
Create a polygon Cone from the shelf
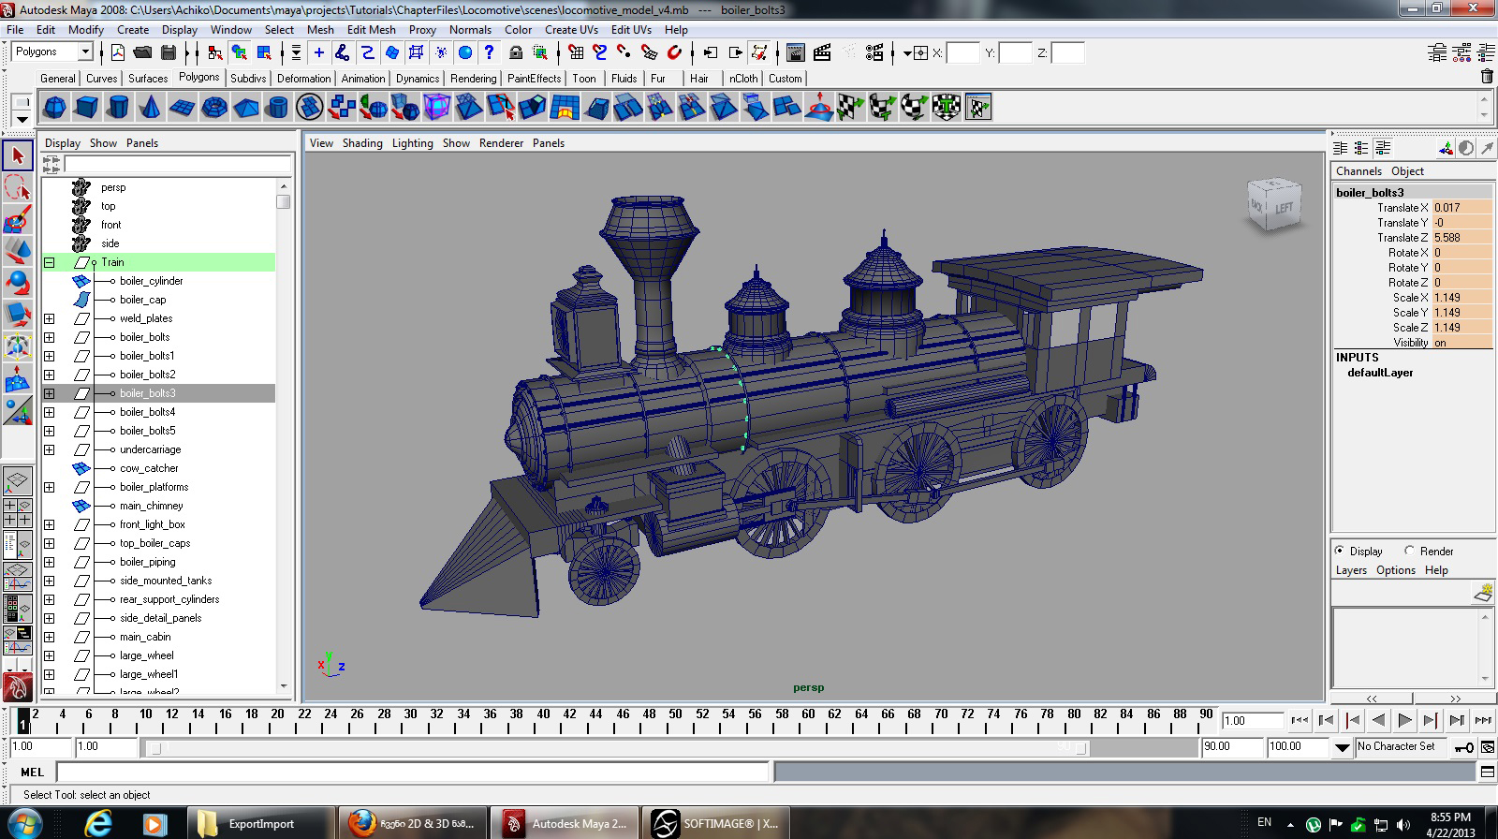150,108
